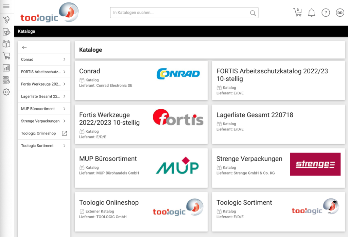Open the hand truck icon in sidebar
Viewport: 348px width, 237px height.
click(6, 19)
